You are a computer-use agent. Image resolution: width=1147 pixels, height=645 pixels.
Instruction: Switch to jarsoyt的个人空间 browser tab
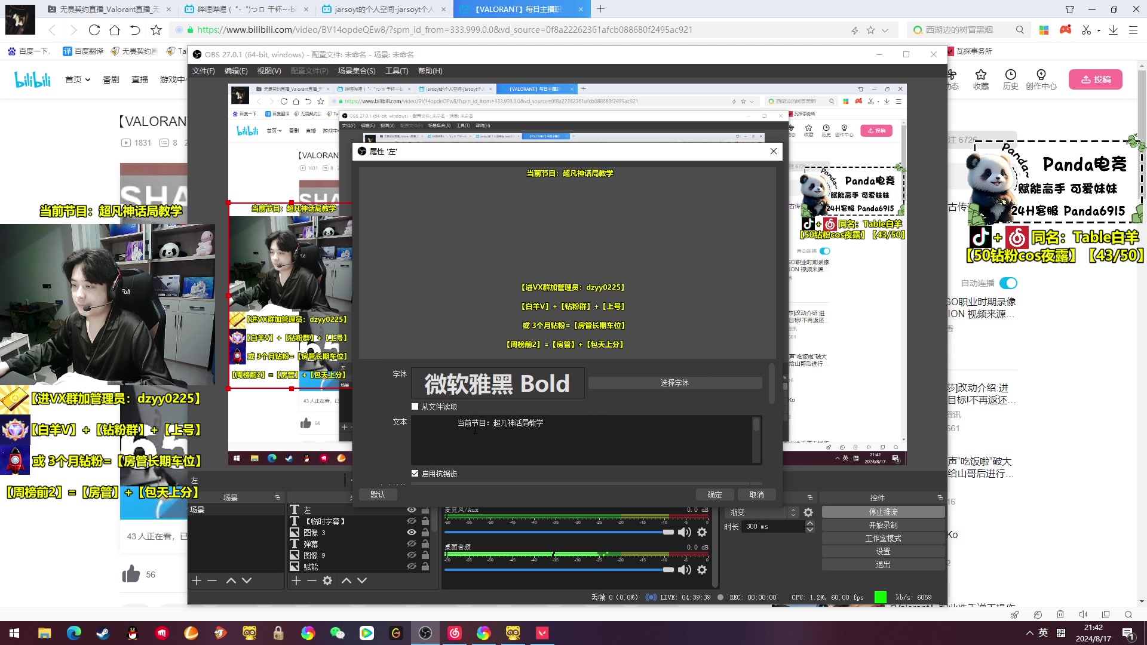[x=384, y=10]
